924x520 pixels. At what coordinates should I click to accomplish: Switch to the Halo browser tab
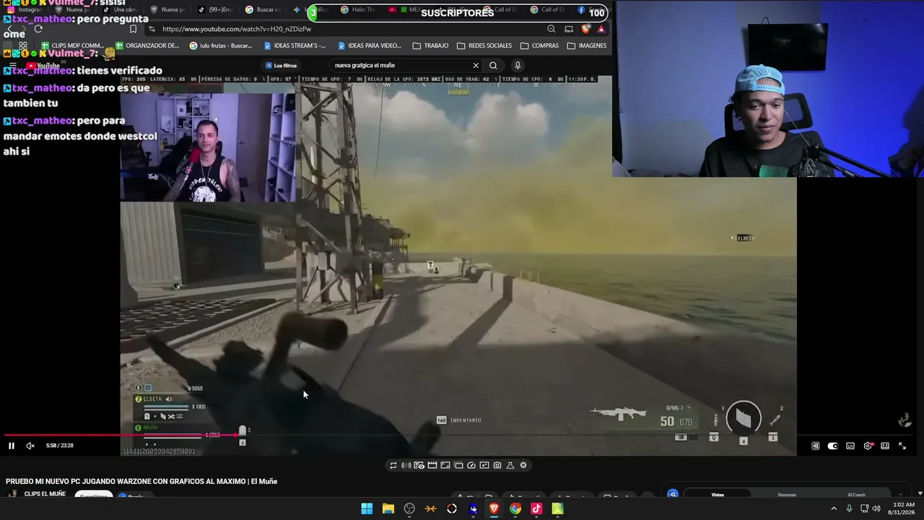[358, 9]
